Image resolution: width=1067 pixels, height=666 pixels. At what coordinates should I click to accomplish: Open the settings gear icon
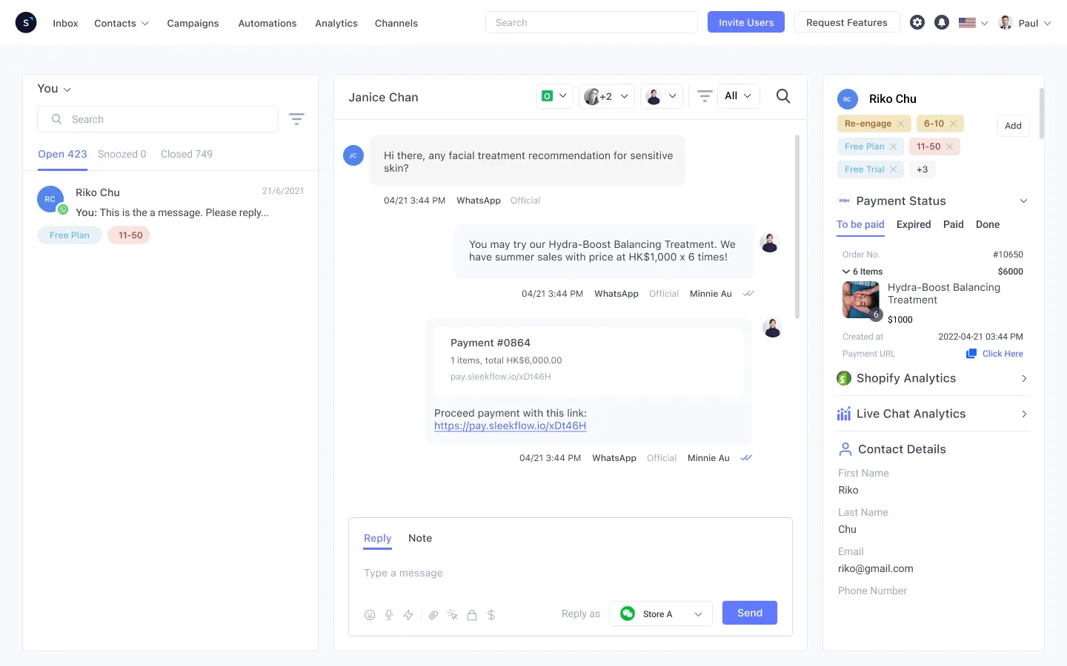click(917, 22)
